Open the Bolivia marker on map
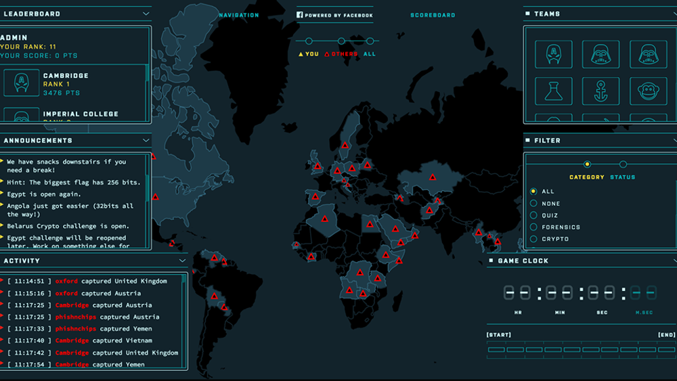This screenshot has height=381, width=677. click(214, 296)
